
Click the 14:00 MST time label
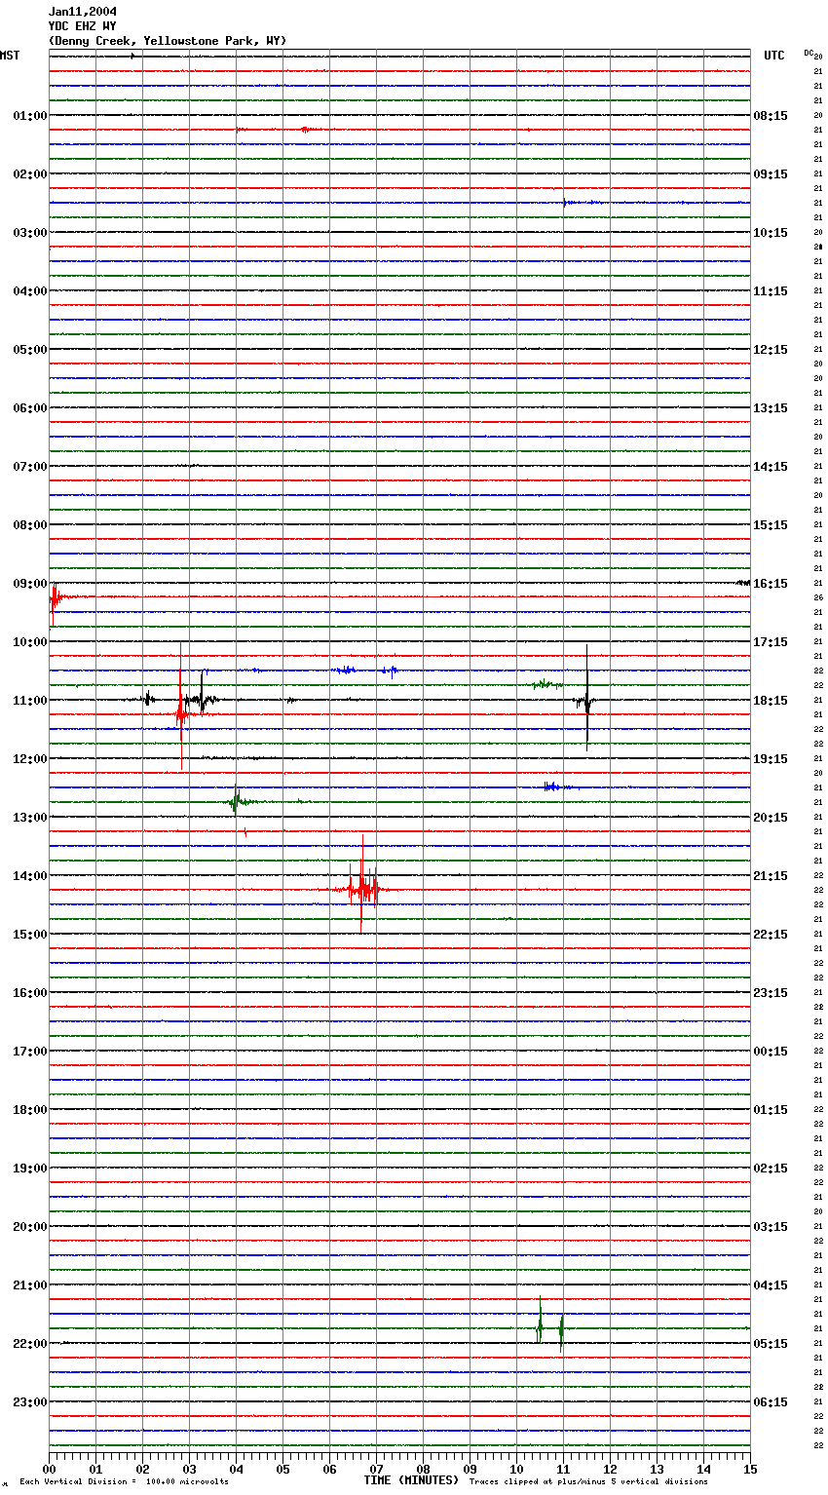[x=30, y=876]
